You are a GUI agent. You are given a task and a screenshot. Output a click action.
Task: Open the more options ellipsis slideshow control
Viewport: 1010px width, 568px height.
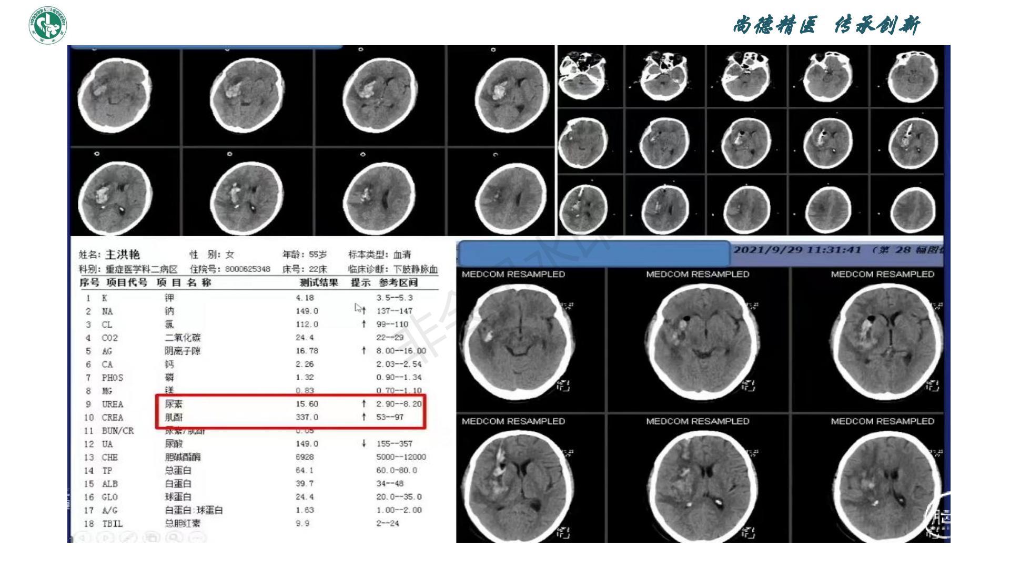pyautogui.click(x=197, y=537)
